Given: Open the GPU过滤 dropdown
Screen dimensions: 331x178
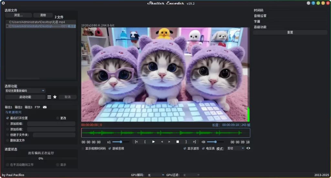Looking at the screenshot, I should pyautogui.click(x=191, y=175).
